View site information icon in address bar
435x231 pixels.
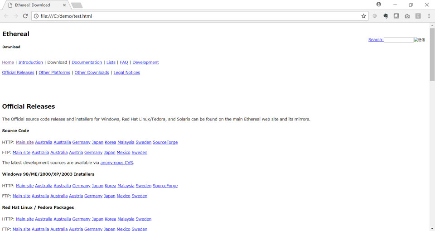pyautogui.click(x=36, y=16)
